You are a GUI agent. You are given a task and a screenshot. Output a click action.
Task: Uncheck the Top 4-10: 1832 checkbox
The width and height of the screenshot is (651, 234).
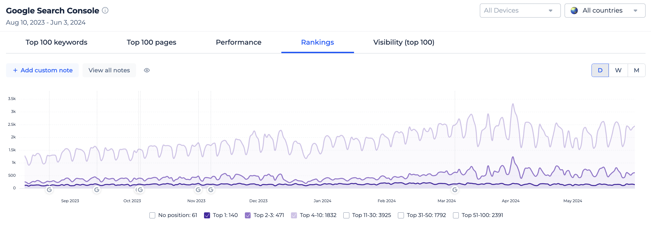[x=294, y=215]
